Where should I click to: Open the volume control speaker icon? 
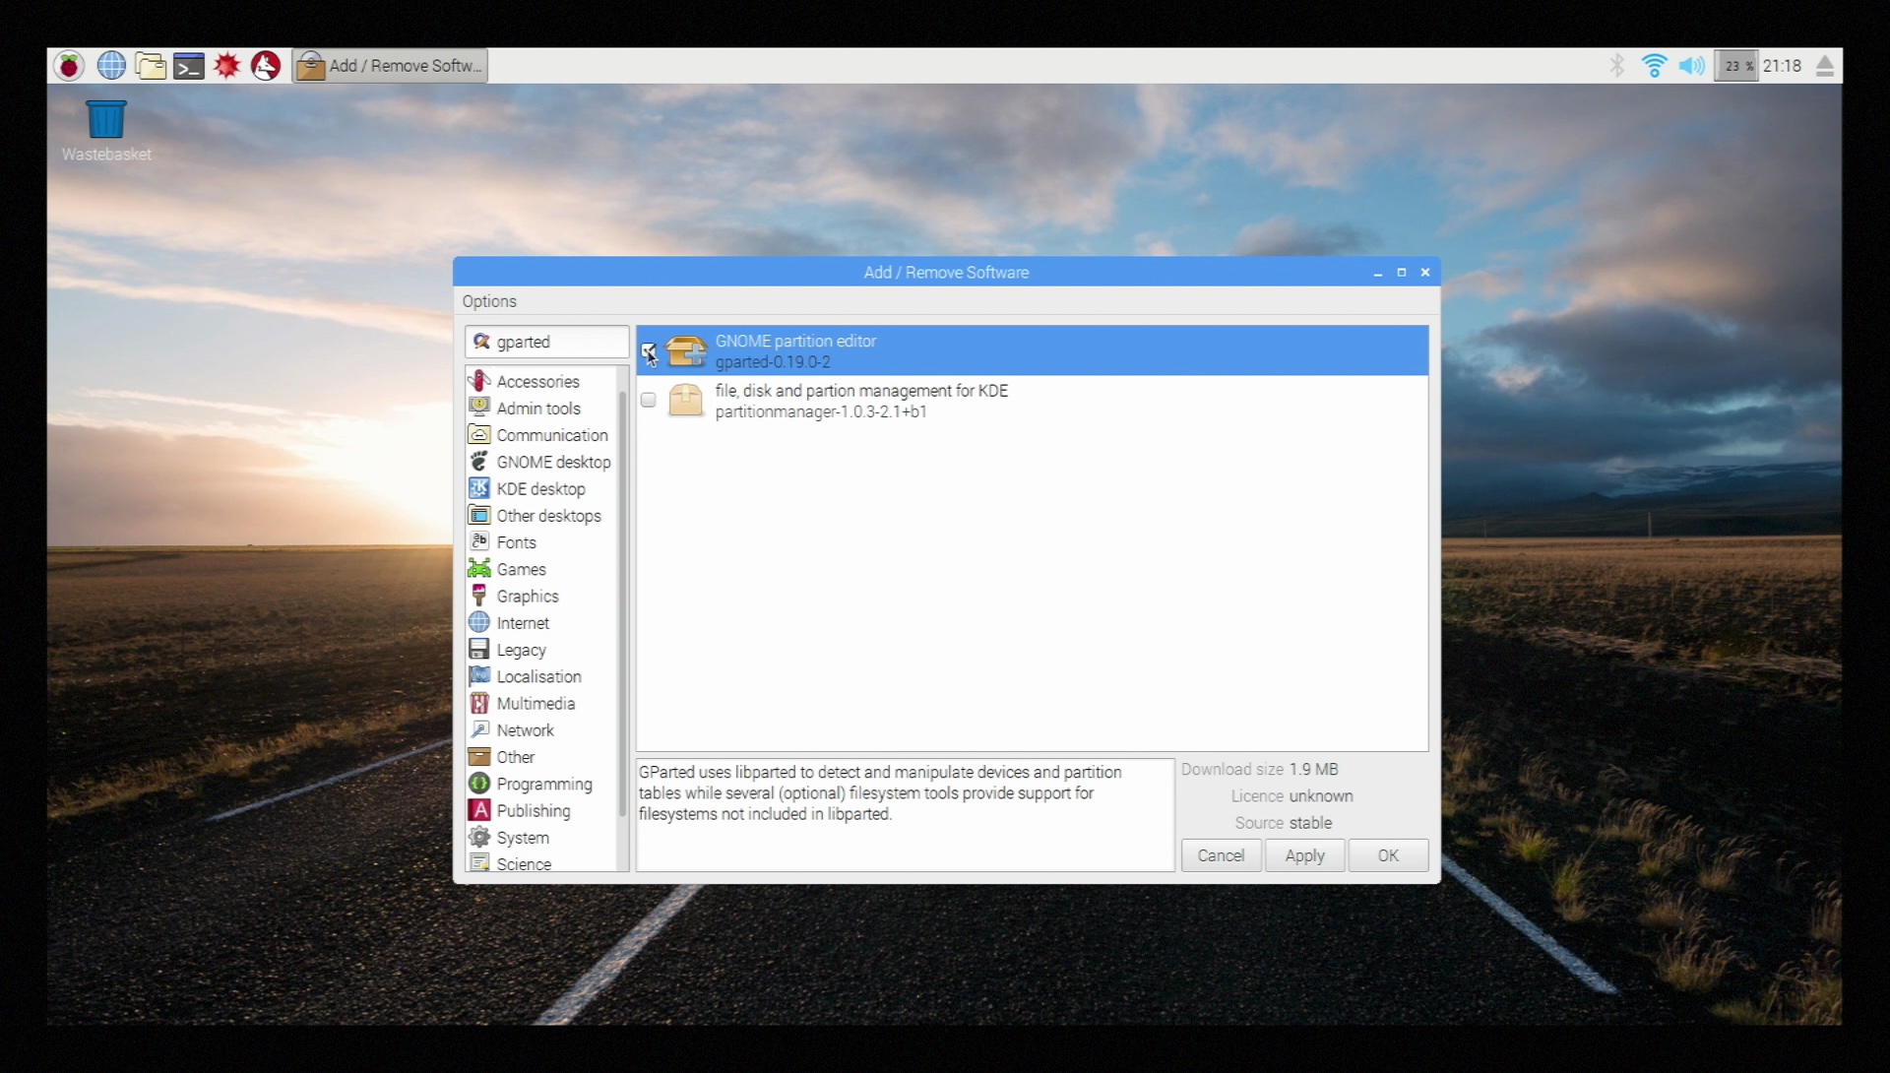point(1691,66)
